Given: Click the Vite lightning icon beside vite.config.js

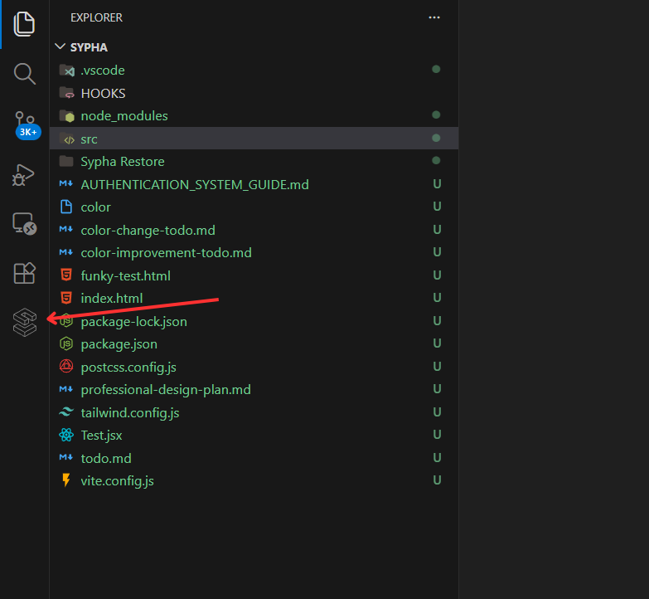Looking at the screenshot, I should pyautogui.click(x=65, y=480).
